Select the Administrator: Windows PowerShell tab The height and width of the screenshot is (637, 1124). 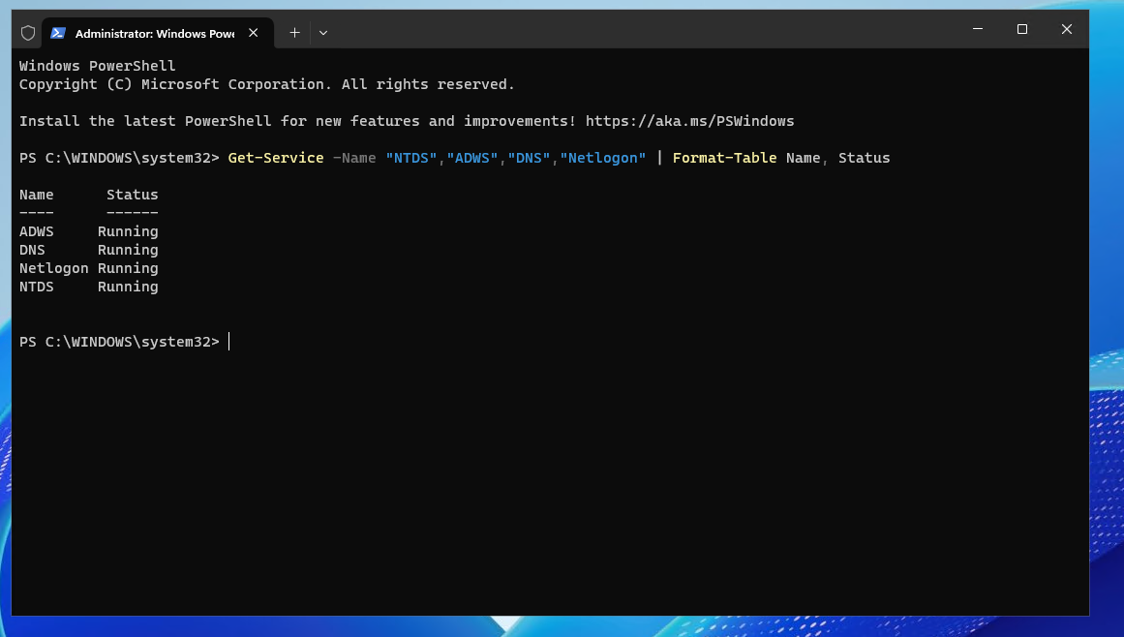[x=158, y=33]
